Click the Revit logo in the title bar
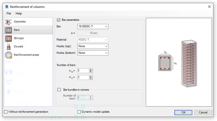Viewport: 217px width, 121px height. 7,7
